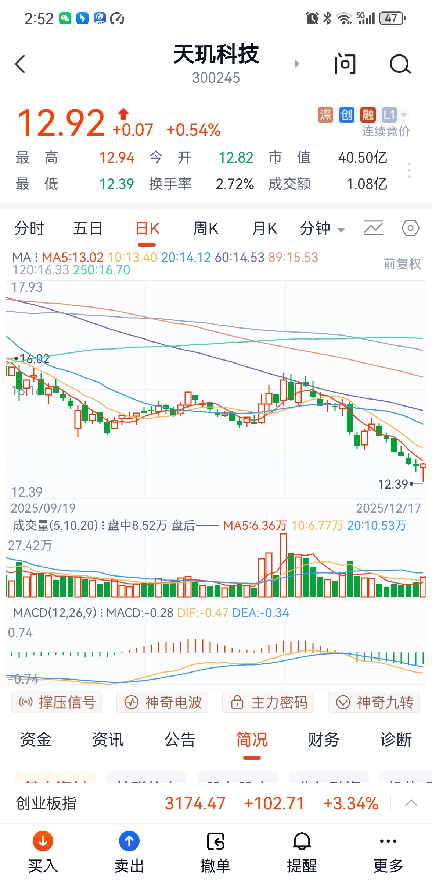Tap the 深 market badge
Viewport: 432px width, 883px height.
pos(325,115)
